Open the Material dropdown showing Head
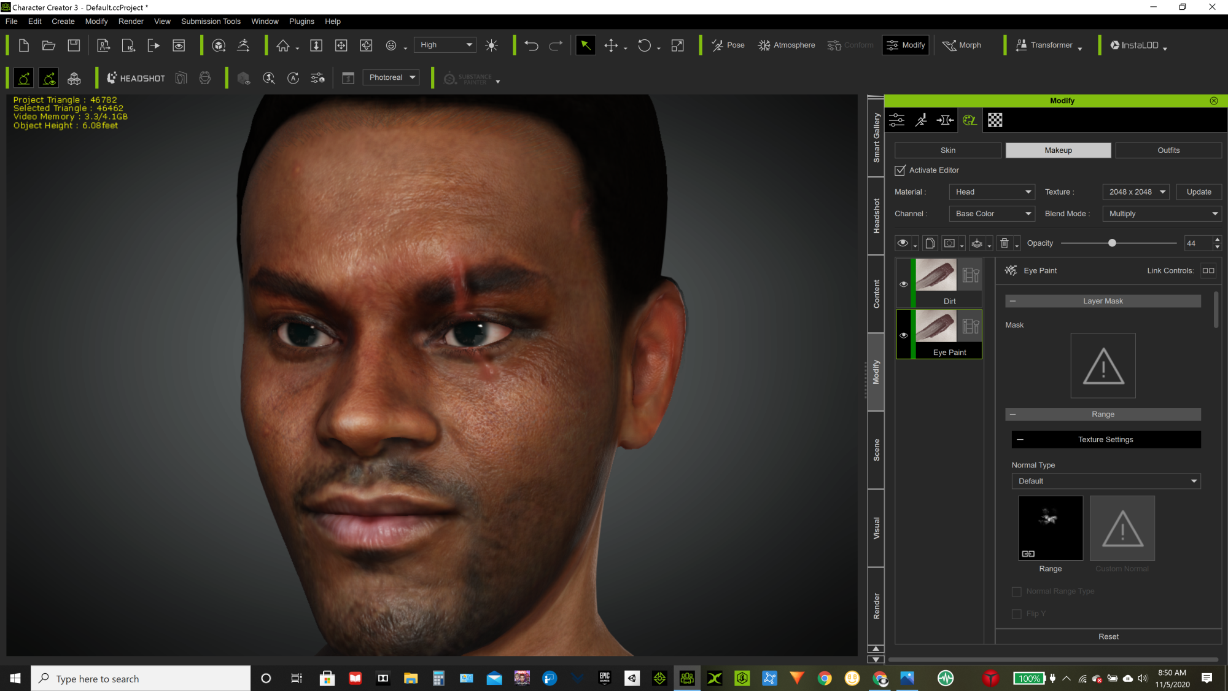 coord(992,192)
